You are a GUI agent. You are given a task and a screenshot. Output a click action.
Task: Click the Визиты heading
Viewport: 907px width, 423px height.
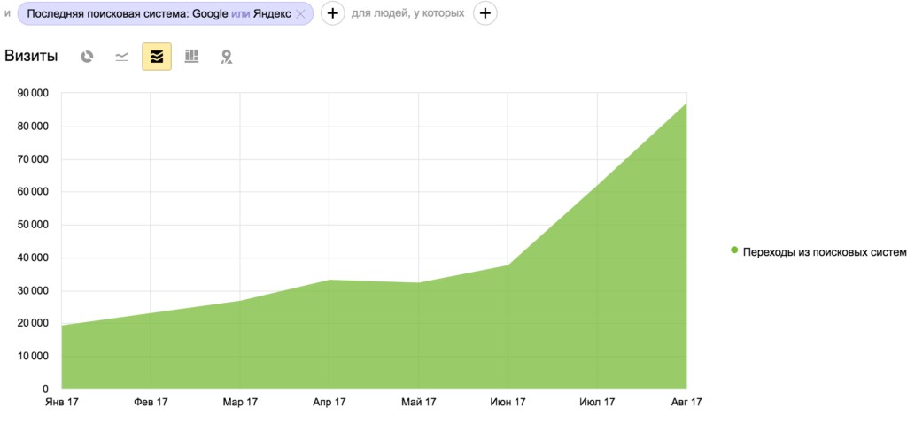coord(31,57)
